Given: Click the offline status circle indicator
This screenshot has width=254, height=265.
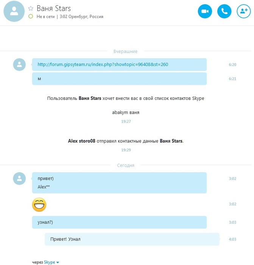Looking at the screenshot, I should [x=31, y=16].
